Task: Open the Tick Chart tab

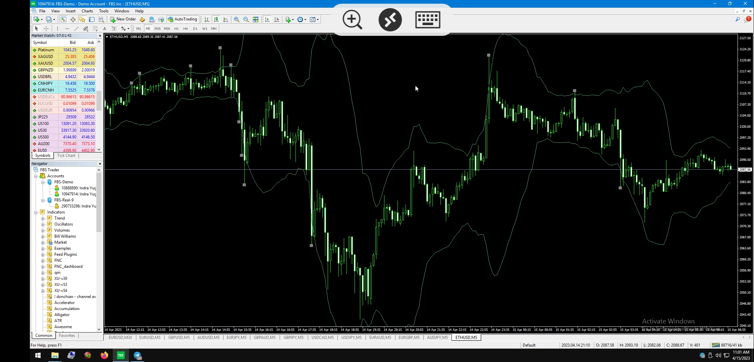Action: (x=66, y=156)
